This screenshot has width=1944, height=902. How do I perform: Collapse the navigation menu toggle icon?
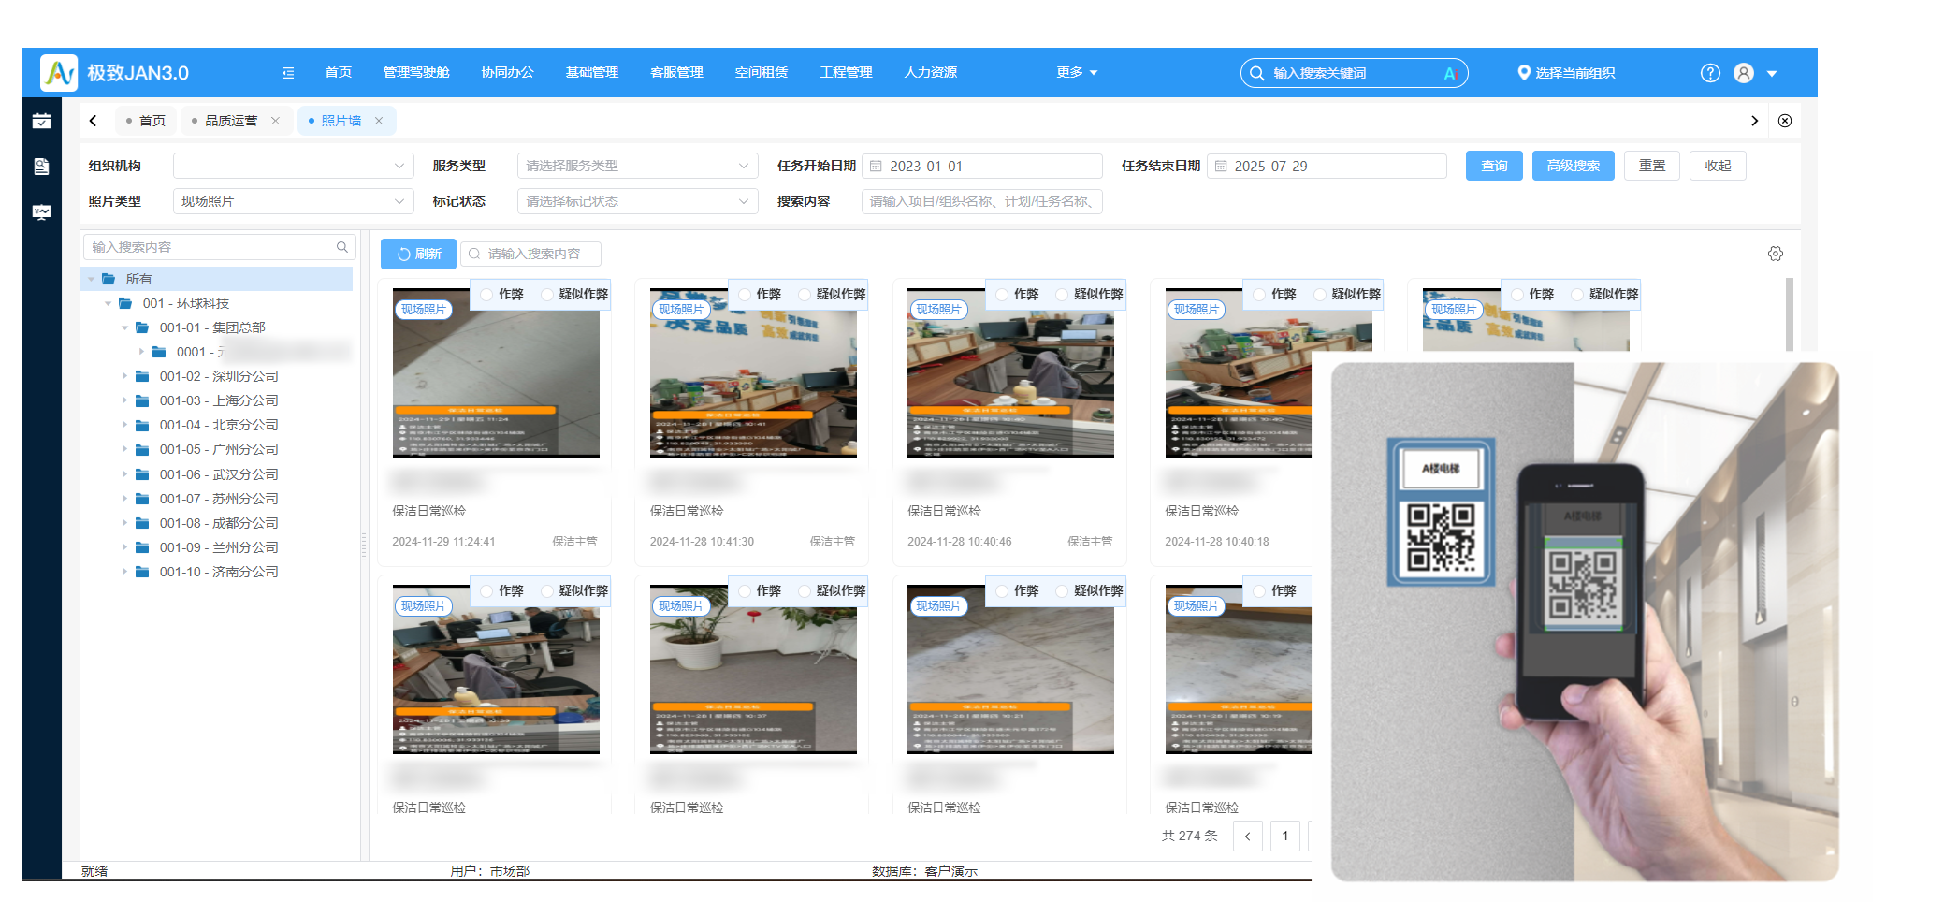click(288, 73)
